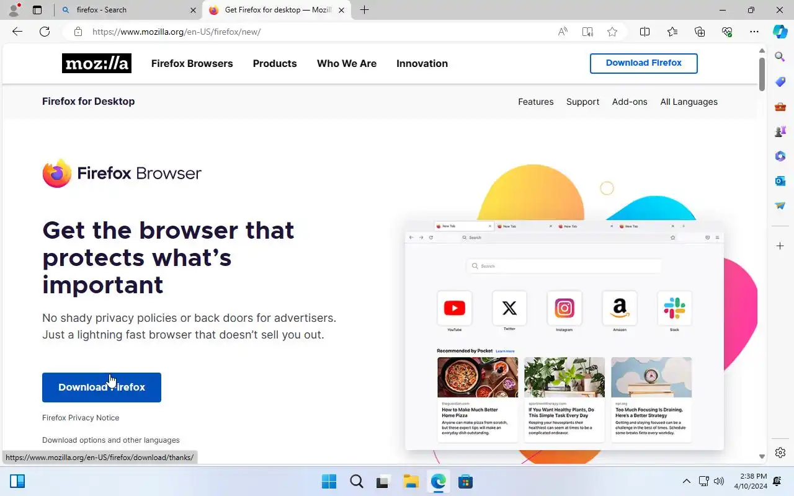Open Widgets panel on taskbar

click(17, 481)
